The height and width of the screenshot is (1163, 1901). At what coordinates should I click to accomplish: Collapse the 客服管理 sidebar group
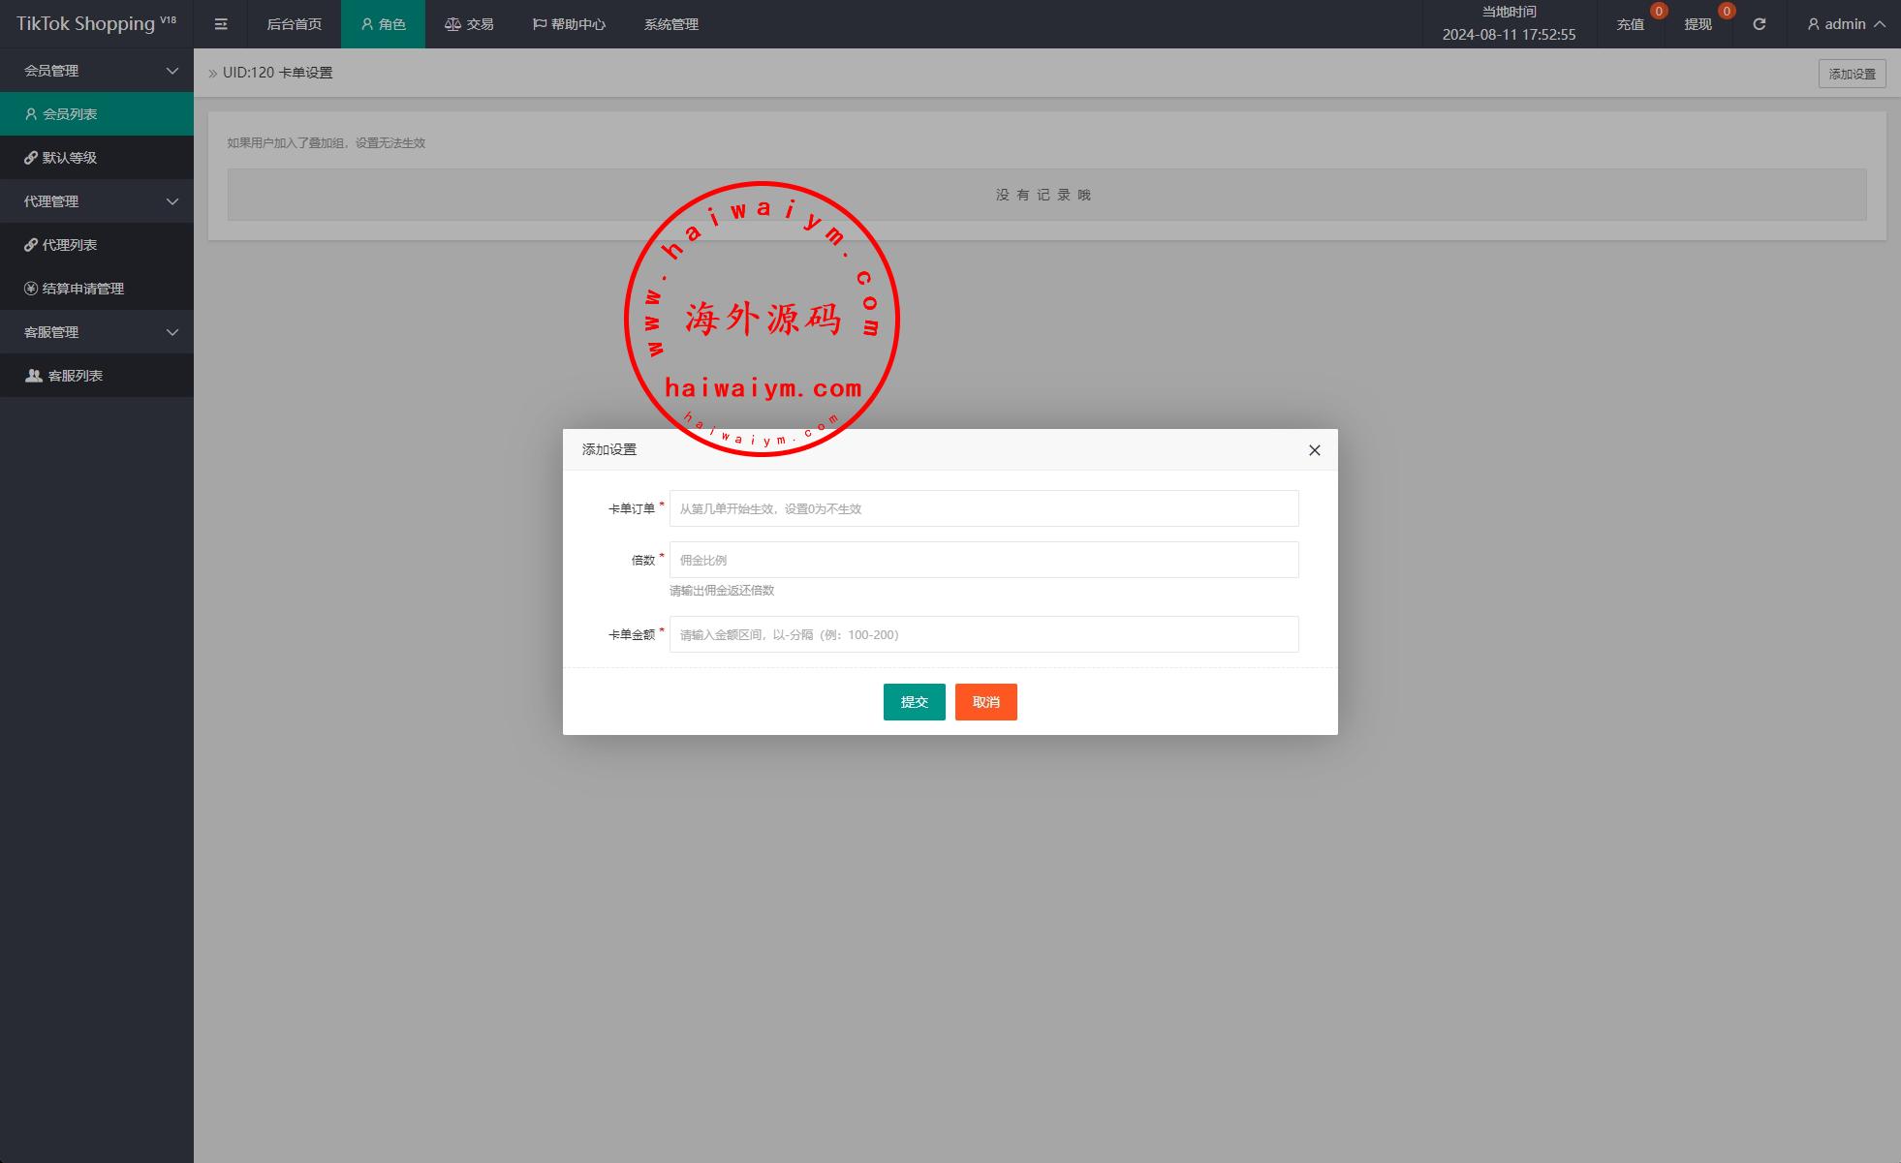[x=97, y=332]
